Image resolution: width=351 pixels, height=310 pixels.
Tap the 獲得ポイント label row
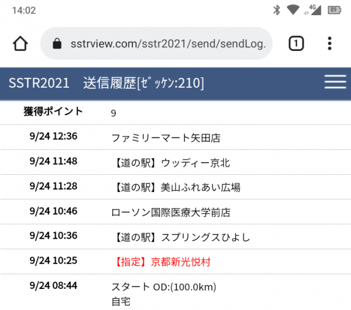53,112
